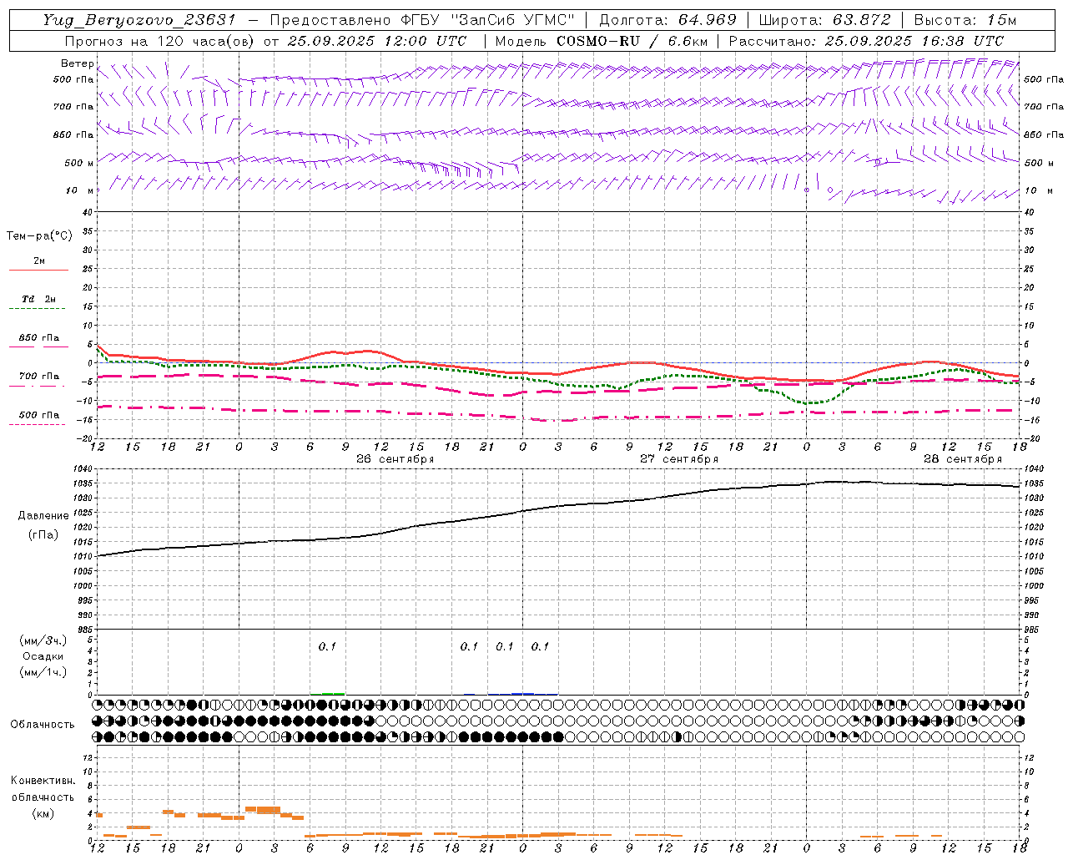Click the green dashed sample under Td 2м

37,308
